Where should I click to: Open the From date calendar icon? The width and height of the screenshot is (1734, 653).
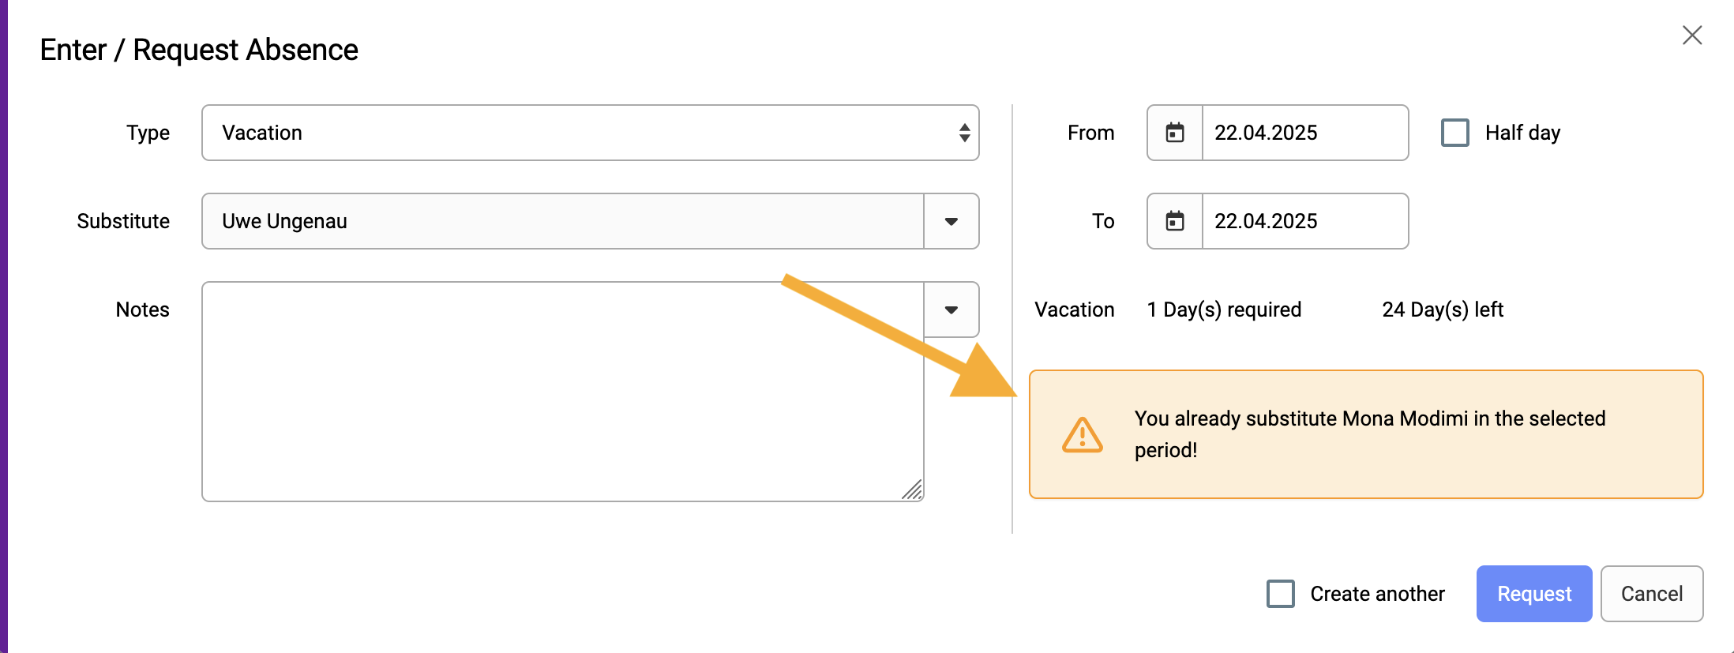(x=1175, y=133)
